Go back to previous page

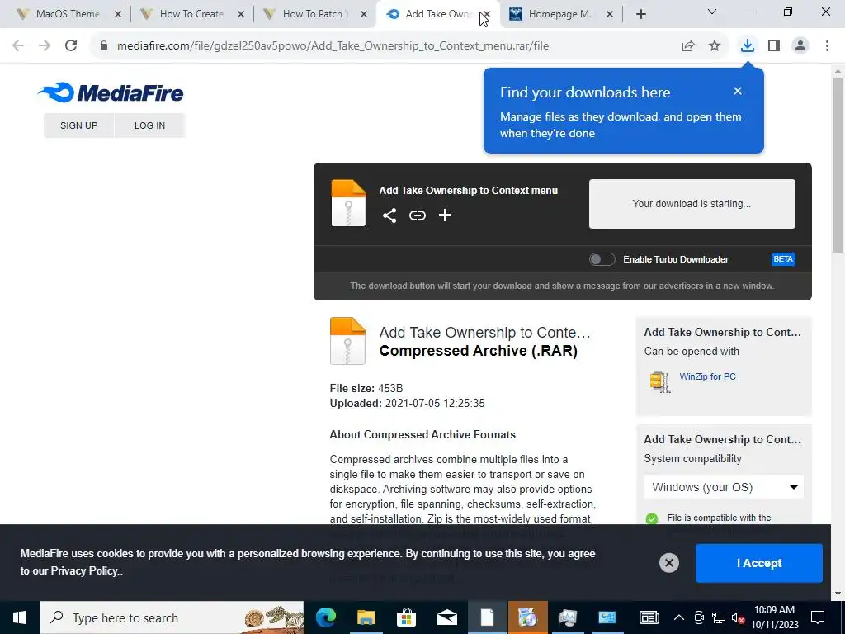tap(18, 45)
